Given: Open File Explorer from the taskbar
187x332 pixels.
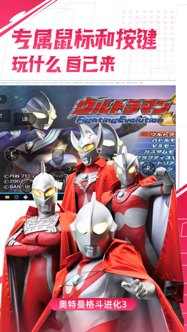Looking at the screenshot, I should (7, 197).
